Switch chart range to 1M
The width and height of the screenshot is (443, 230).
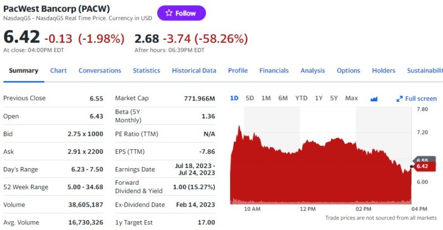pyautogui.click(x=266, y=98)
